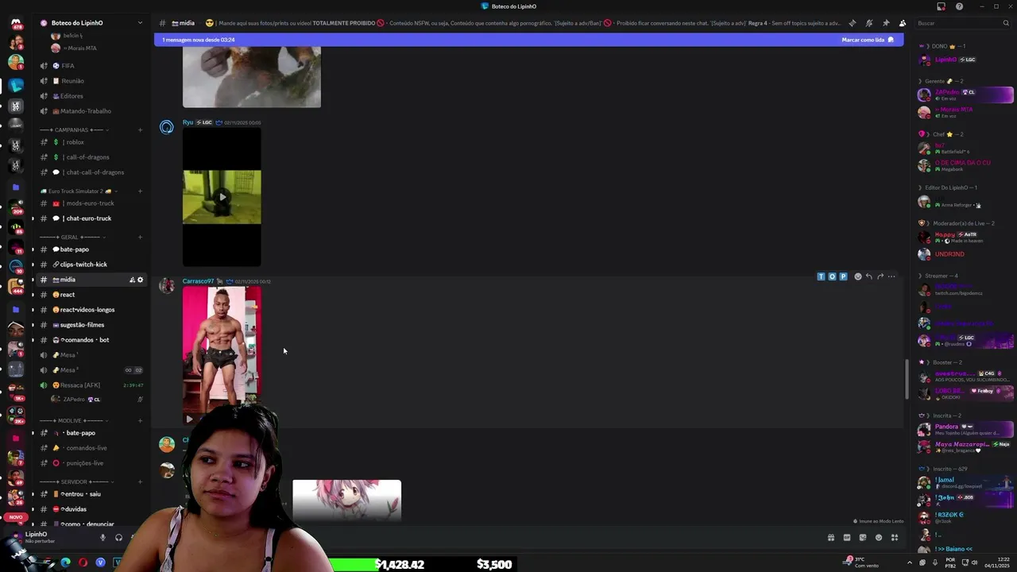Go to bate-papo channel under GERAL
This screenshot has height=572, width=1017.
tap(91, 249)
